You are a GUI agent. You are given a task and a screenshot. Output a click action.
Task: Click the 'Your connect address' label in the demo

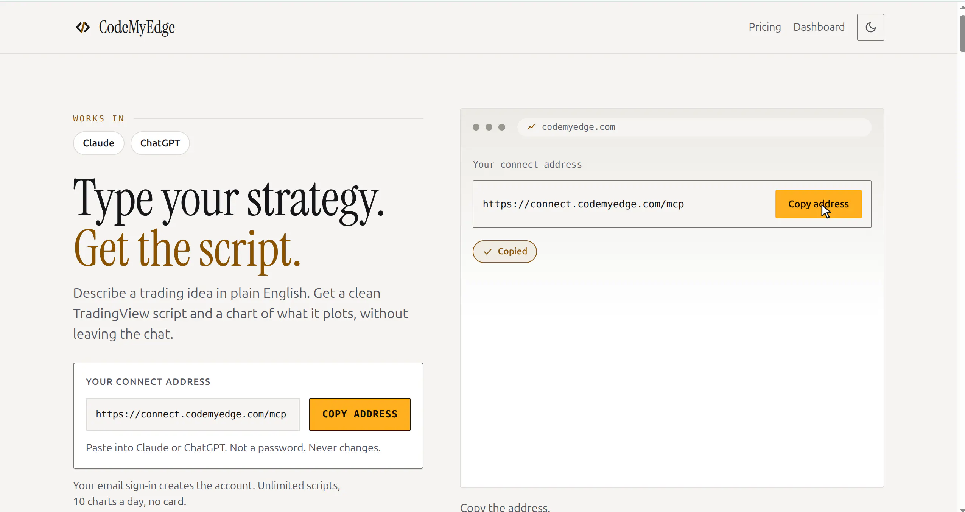(x=527, y=165)
